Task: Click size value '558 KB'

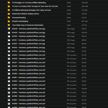Action: pyautogui.click(x=84, y=63)
